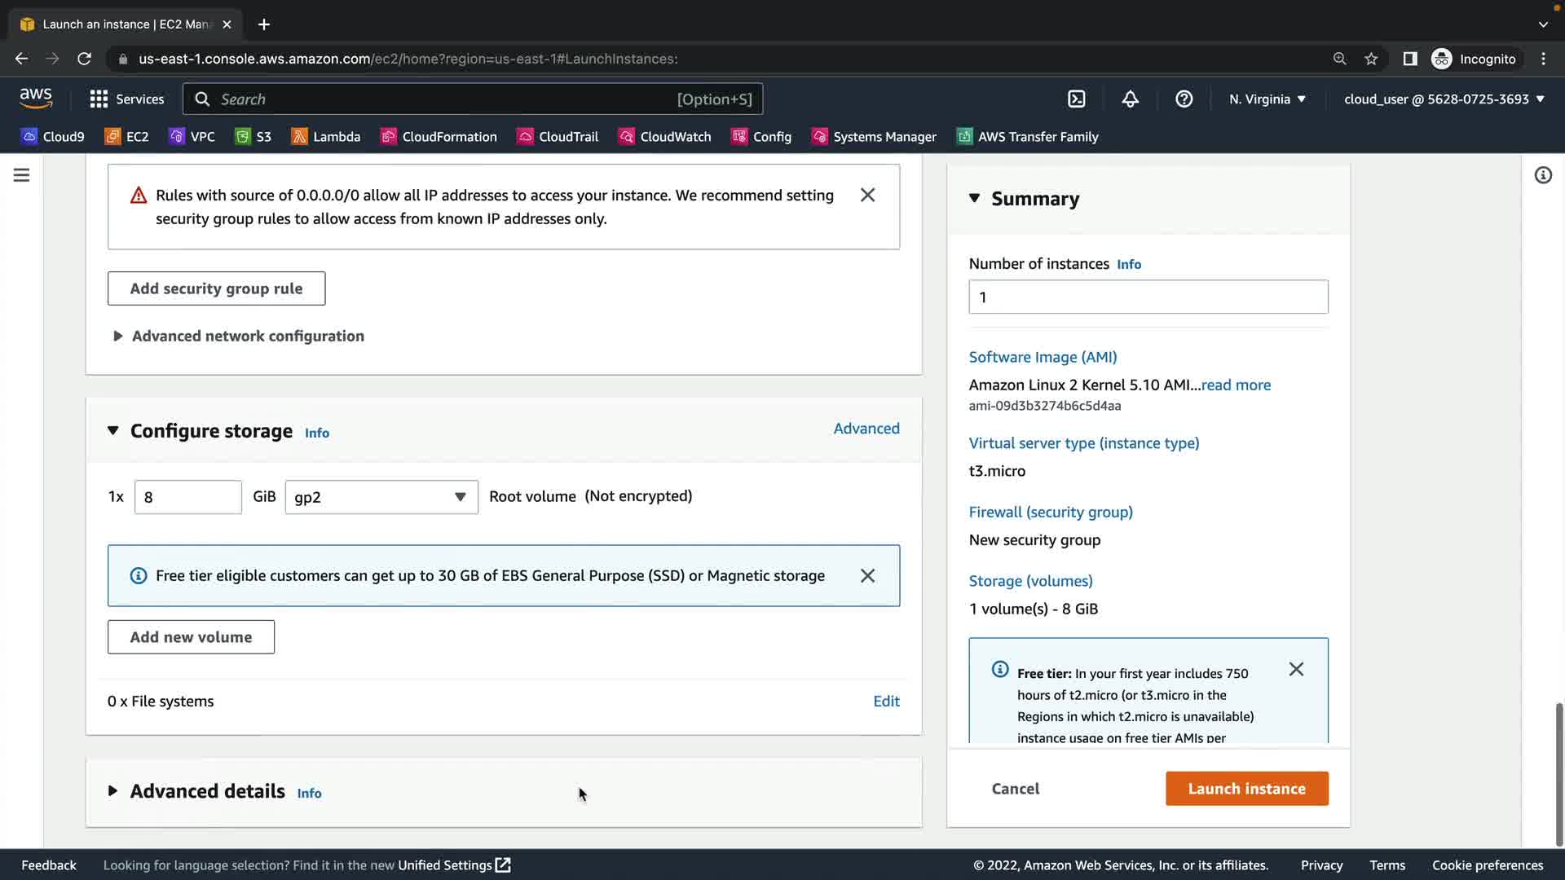Open the Lambda shortcut in favorites bar

(x=325, y=137)
